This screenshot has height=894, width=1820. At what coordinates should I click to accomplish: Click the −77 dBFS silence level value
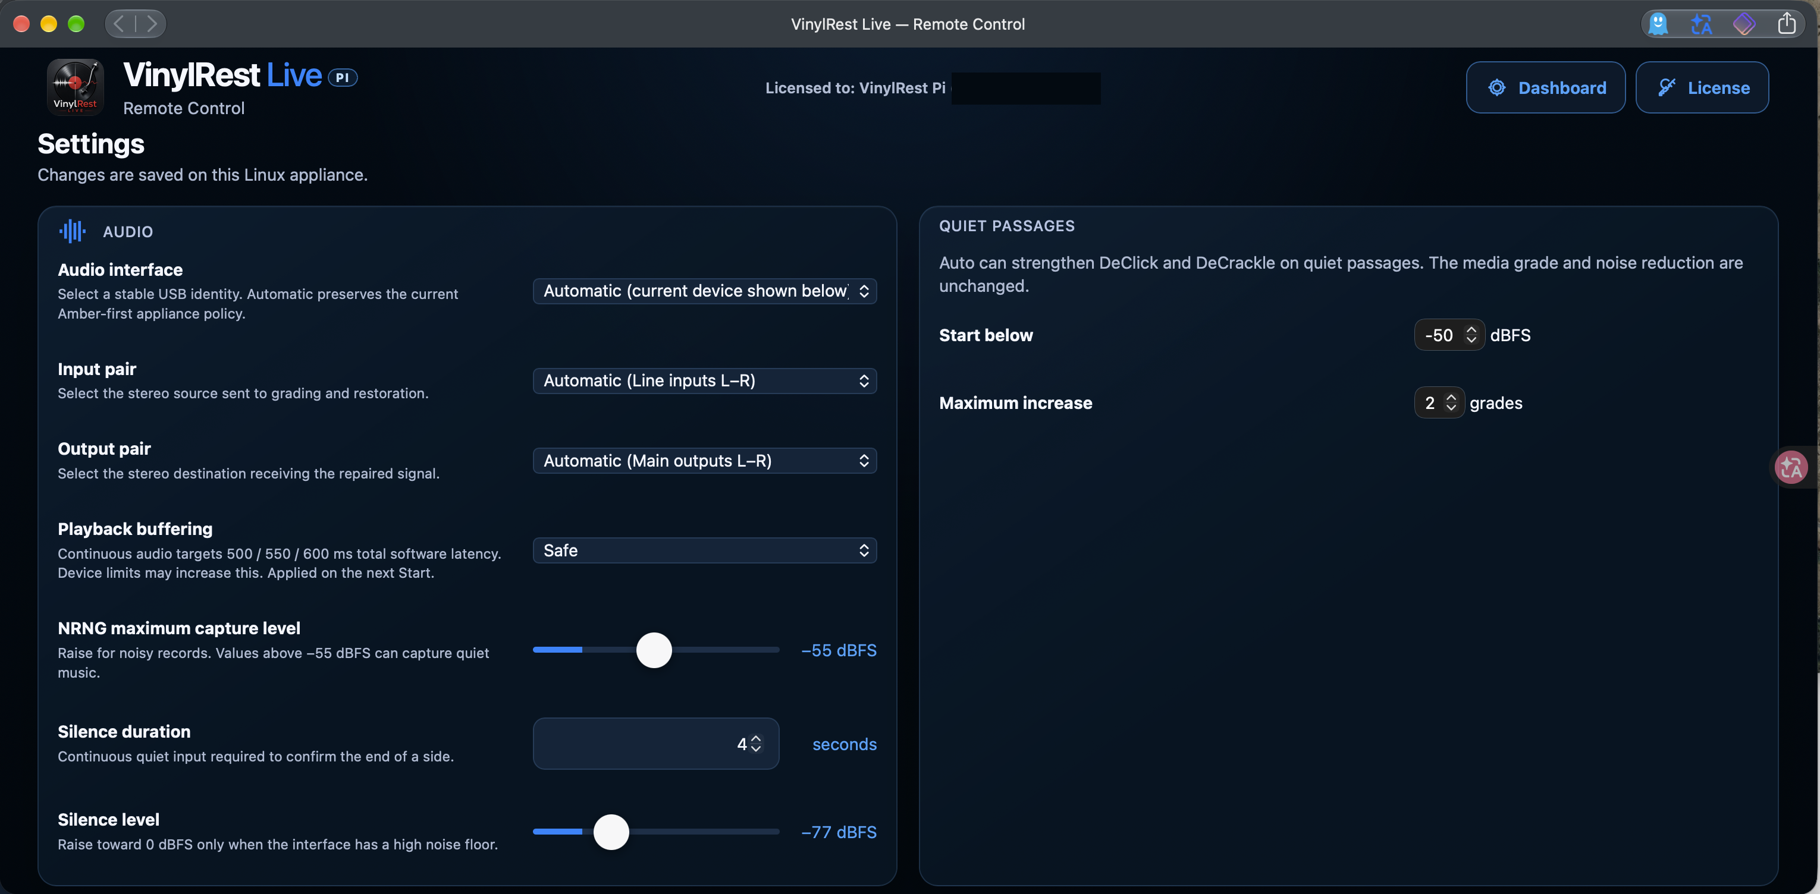(x=839, y=833)
